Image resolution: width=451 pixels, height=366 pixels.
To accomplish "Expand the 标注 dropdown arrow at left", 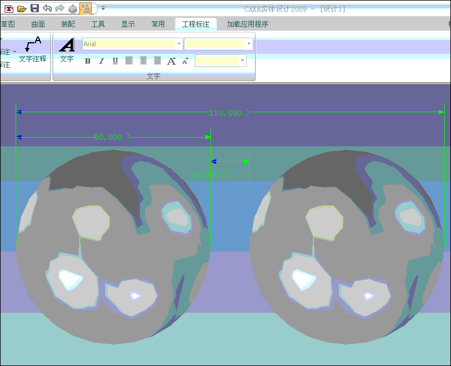I will pyautogui.click(x=14, y=52).
